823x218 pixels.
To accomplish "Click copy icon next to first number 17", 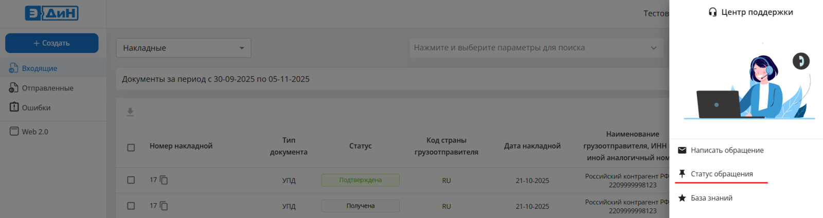I will (164, 180).
